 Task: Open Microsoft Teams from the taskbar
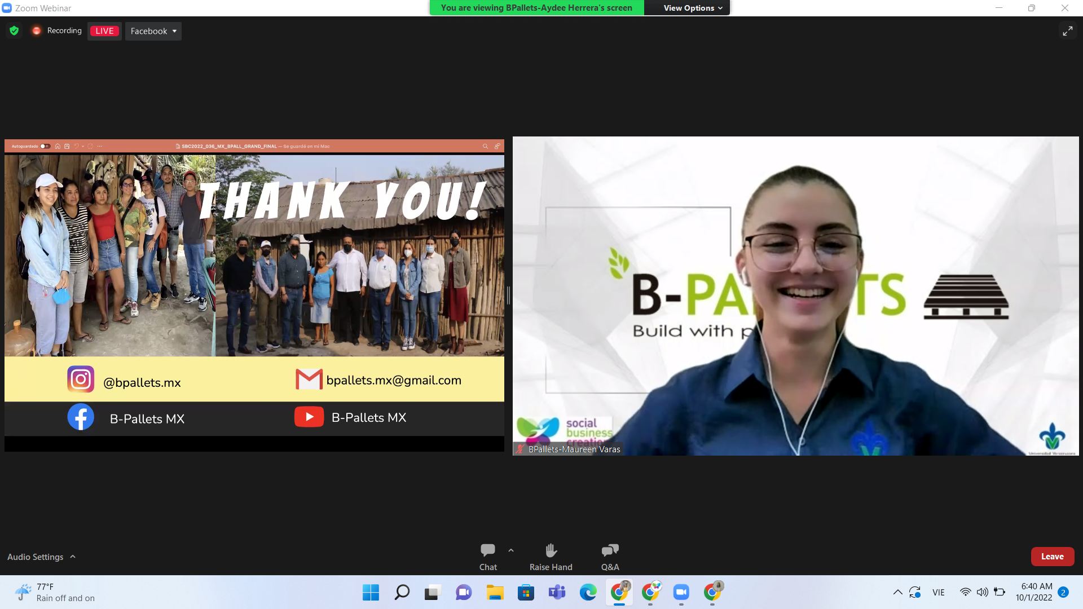[557, 592]
